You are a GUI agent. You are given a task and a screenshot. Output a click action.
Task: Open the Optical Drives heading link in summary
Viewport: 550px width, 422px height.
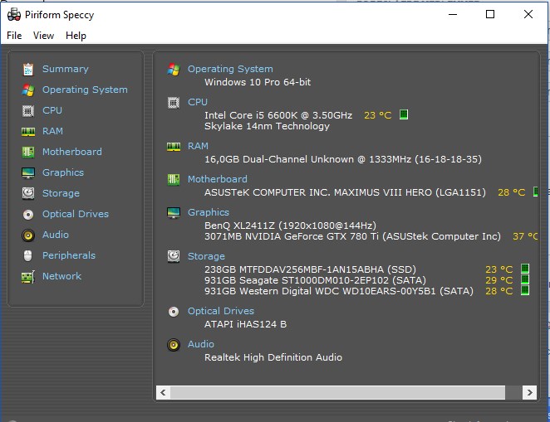point(221,311)
